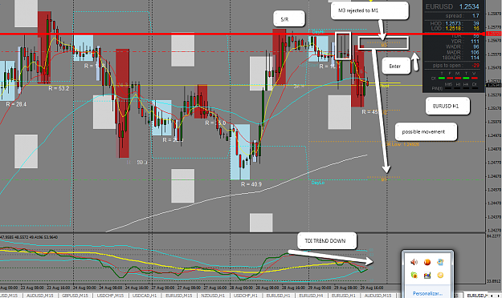Switch to the GBPUSD,M15 chart tab

pyautogui.click(x=75, y=296)
